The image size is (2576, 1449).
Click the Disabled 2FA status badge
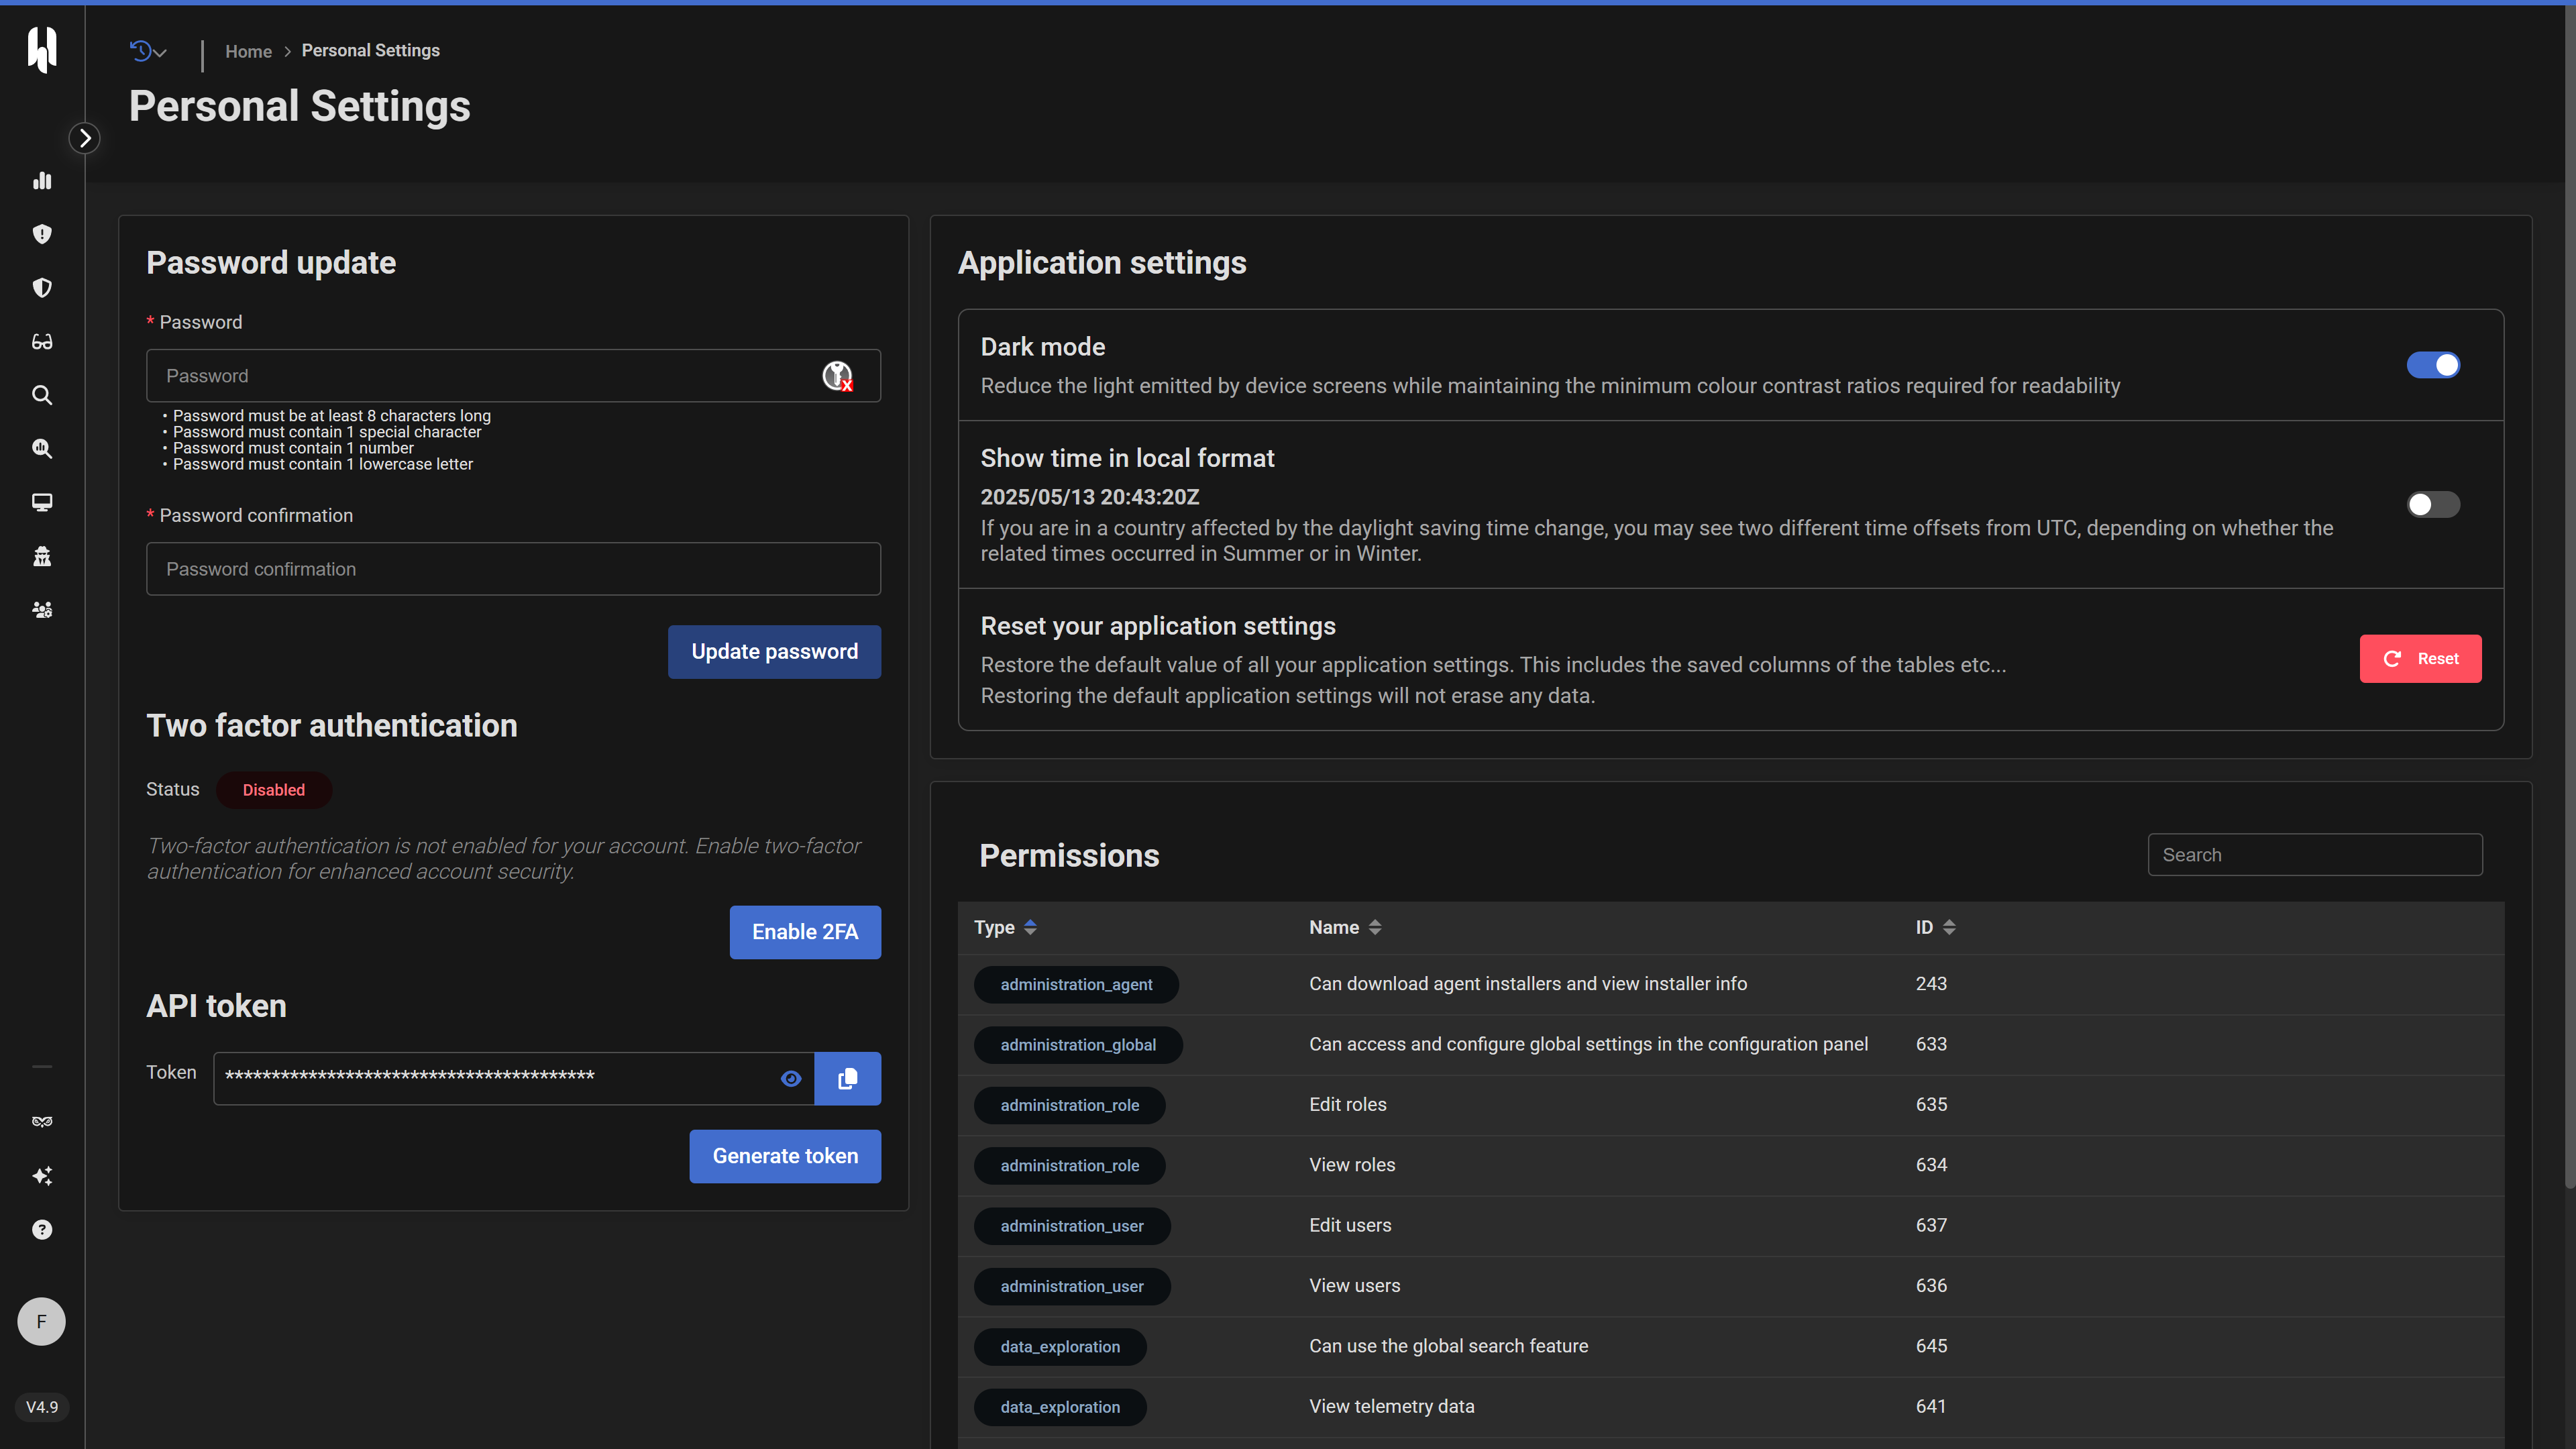point(274,790)
